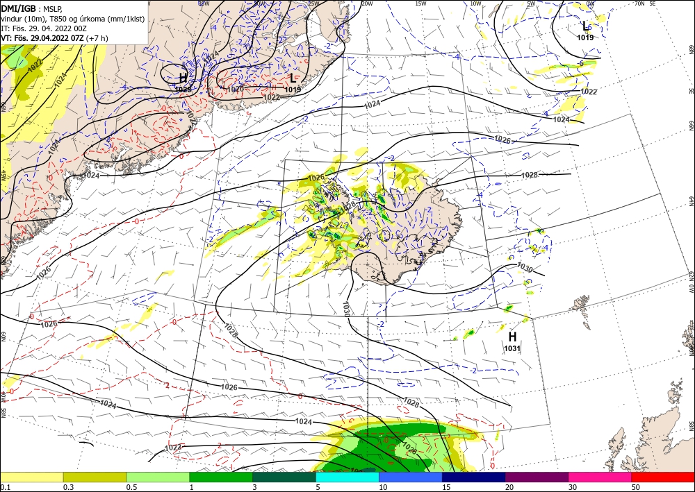The height and width of the screenshot is (492, 695).
Task: Click the legend scale value '50'
Action: pos(636,487)
